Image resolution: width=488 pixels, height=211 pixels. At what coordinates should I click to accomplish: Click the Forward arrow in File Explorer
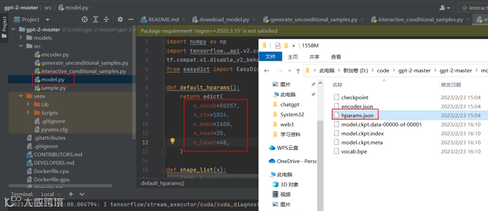(x=279, y=70)
